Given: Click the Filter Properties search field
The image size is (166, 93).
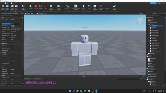Looking at the screenshot, I should (x=11, y=16).
